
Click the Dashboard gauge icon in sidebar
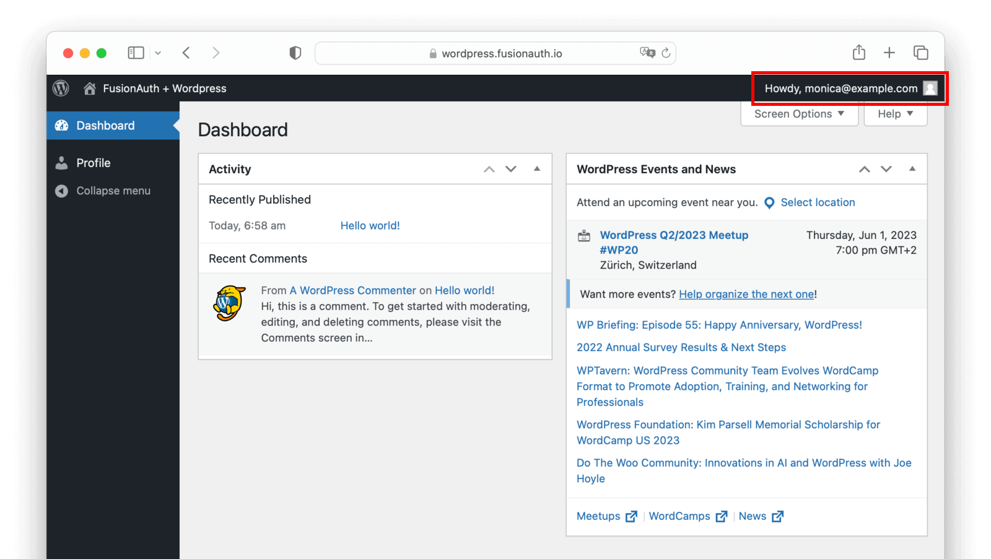[x=61, y=126]
